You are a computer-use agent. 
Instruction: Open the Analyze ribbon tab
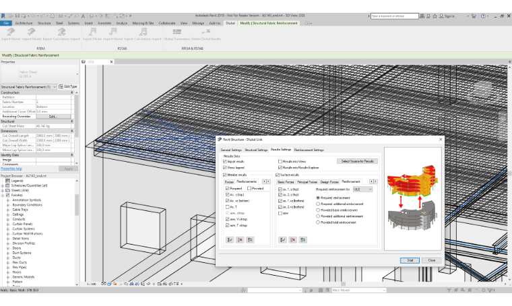121,23
